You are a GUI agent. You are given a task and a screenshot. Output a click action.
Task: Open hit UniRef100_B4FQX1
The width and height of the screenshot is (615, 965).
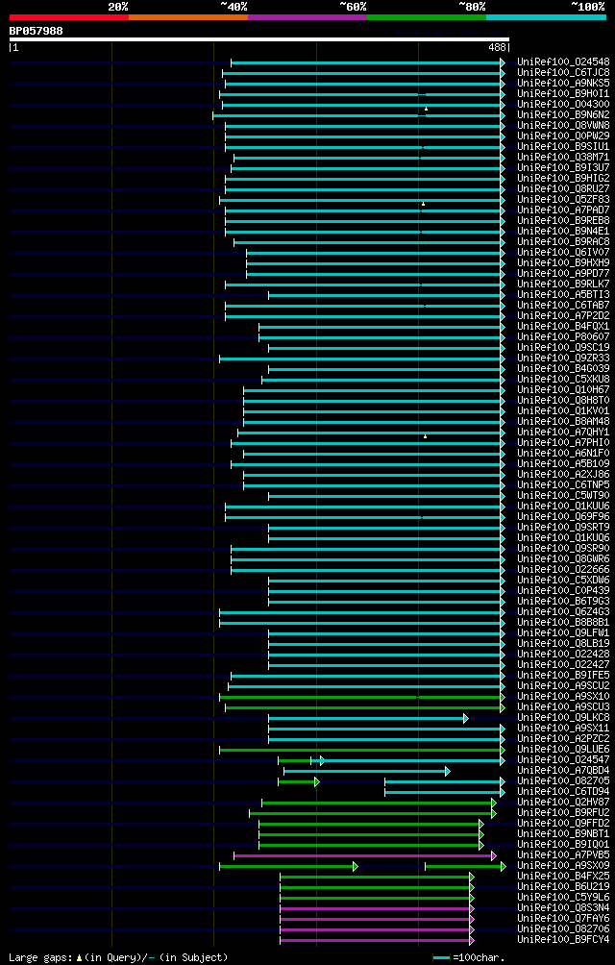563,326
